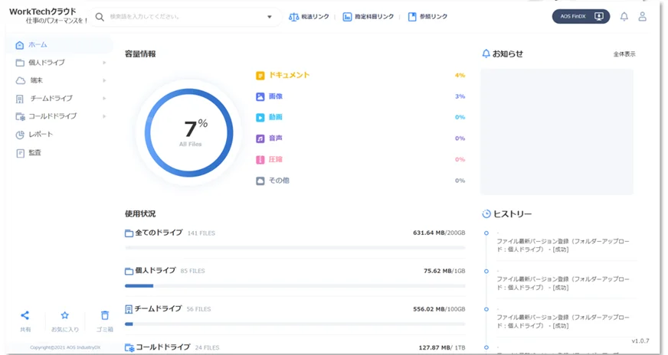
Task: Expand the コールドドライブ arrow
Action: coord(104,116)
